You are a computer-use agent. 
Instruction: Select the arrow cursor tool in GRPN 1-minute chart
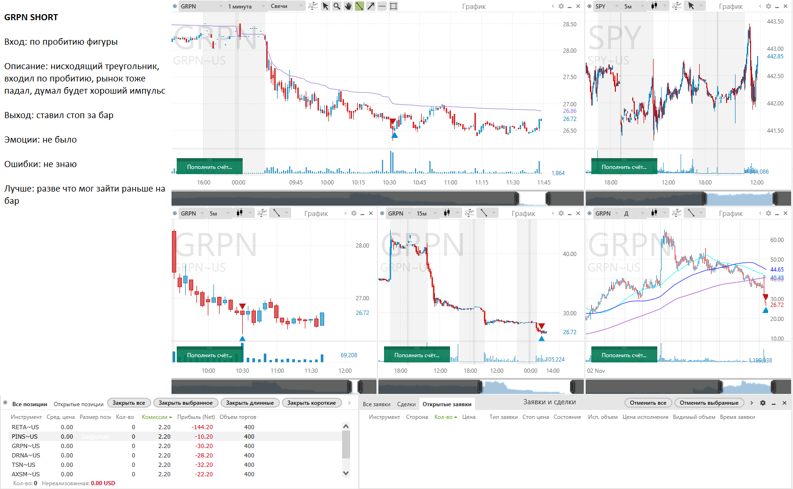tap(325, 6)
